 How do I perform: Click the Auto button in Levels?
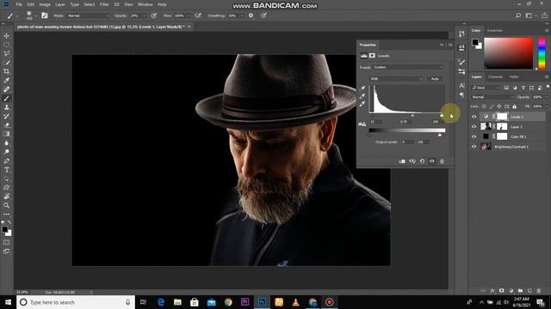435,79
